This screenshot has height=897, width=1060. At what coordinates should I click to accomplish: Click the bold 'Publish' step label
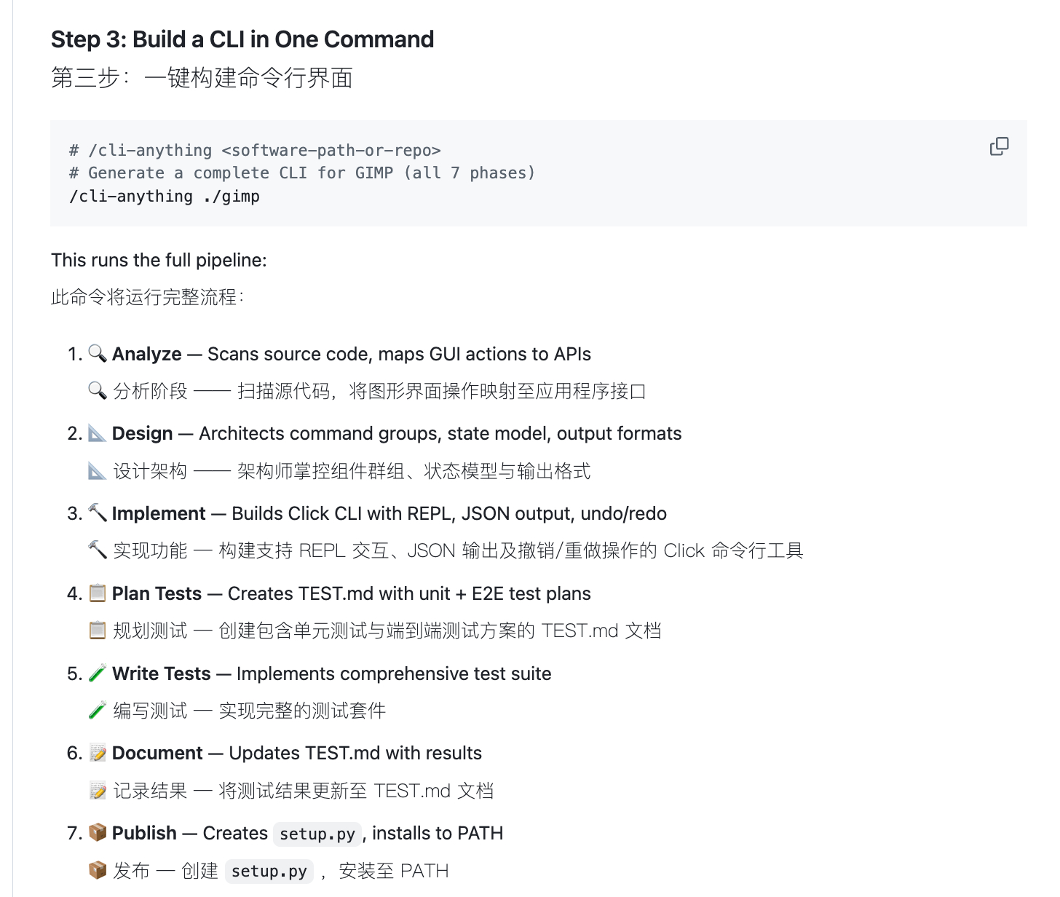click(144, 833)
